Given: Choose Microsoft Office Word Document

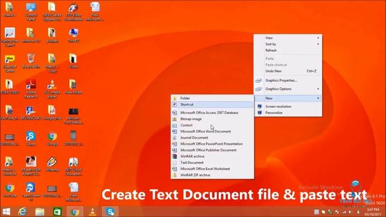Looking at the screenshot, I should click(212, 131).
